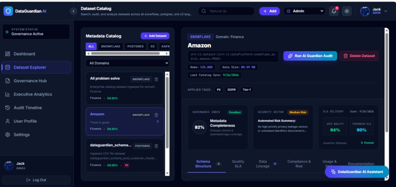The height and width of the screenshot is (187, 396).
Task: Delete the All problem solve dataset via trash icon
Action: pos(156,79)
